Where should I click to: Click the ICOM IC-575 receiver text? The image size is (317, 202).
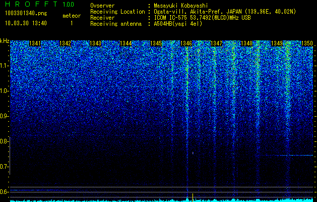202,18
